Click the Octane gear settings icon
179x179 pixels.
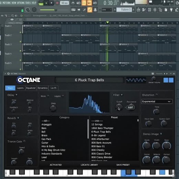click(9, 74)
